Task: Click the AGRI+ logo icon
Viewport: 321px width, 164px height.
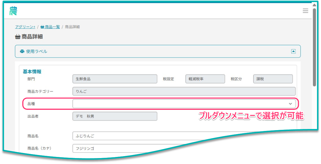Action: tap(13, 11)
